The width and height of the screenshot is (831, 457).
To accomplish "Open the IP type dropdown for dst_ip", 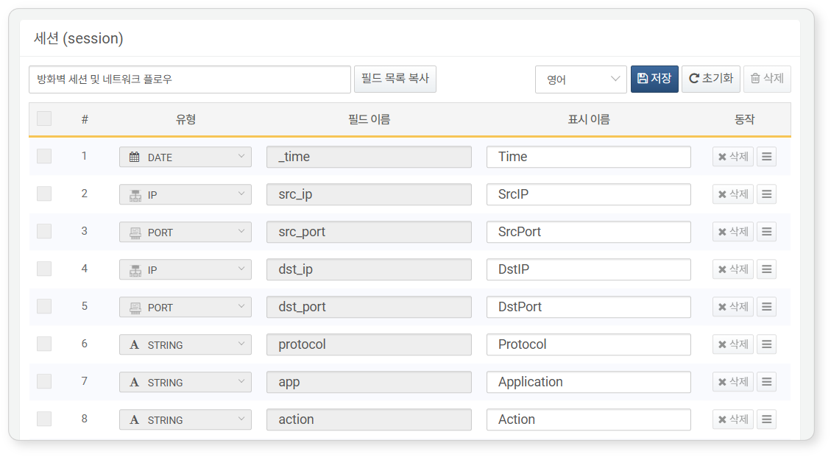I will [x=185, y=269].
